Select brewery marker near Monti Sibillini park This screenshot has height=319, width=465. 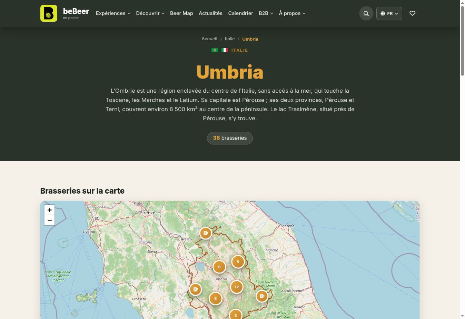coord(262,296)
